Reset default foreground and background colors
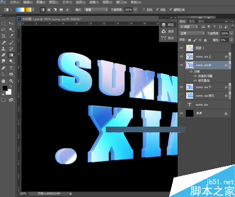 coord(3,94)
